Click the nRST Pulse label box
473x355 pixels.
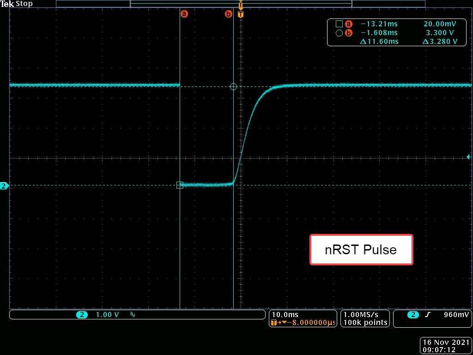(361, 250)
